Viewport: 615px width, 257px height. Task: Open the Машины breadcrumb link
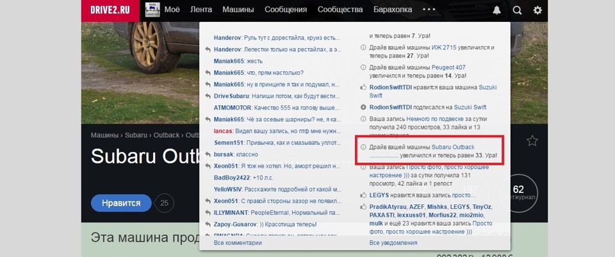[104, 135]
